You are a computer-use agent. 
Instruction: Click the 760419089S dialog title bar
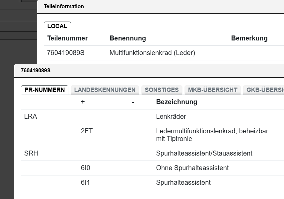coord(149,71)
